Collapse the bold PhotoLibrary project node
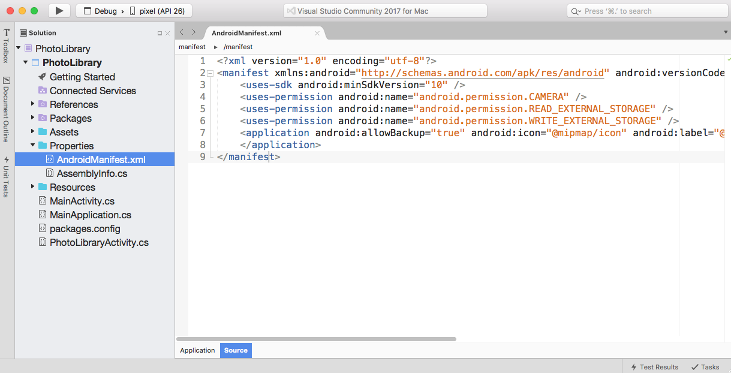731x373 pixels. (26, 62)
